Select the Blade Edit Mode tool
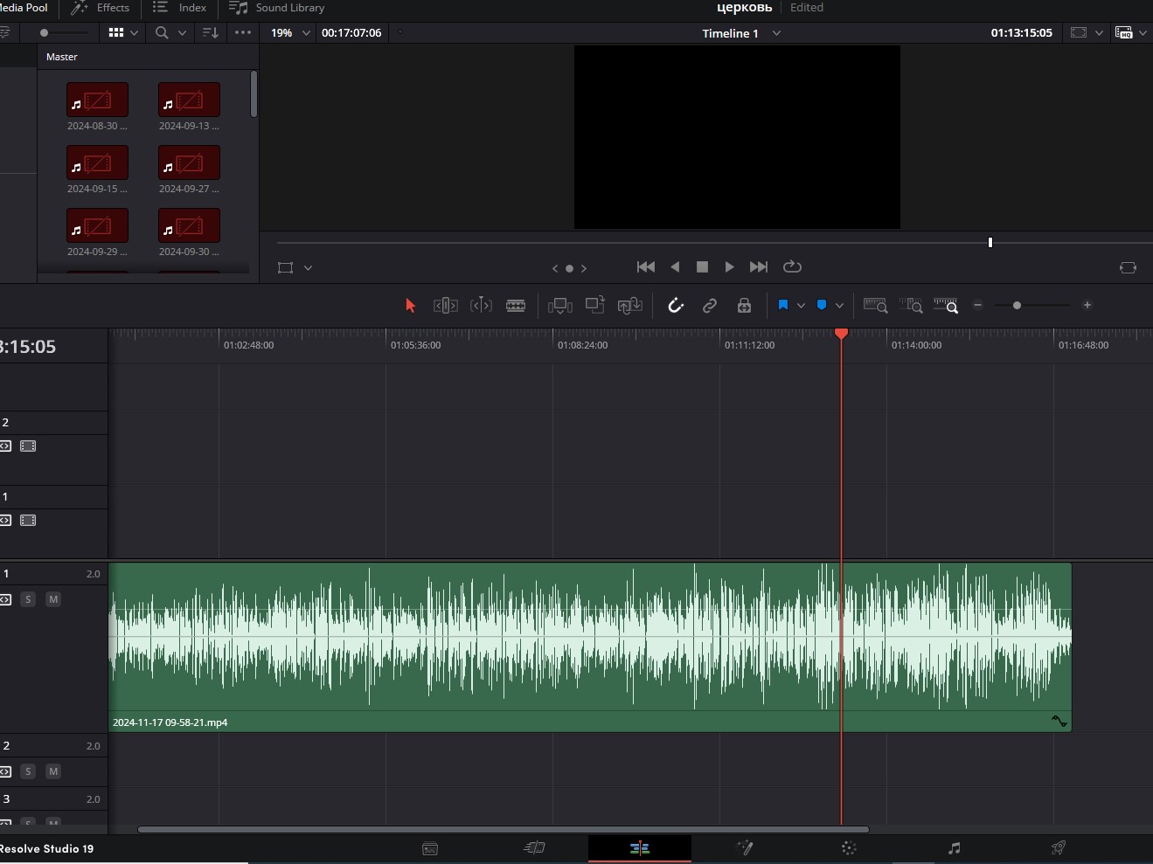The height and width of the screenshot is (864, 1153). click(x=516, y=305)
